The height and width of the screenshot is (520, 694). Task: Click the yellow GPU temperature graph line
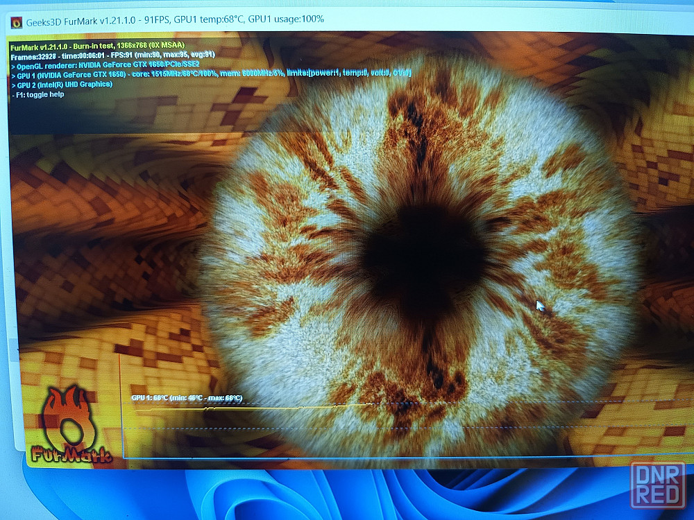pos(253,407)
